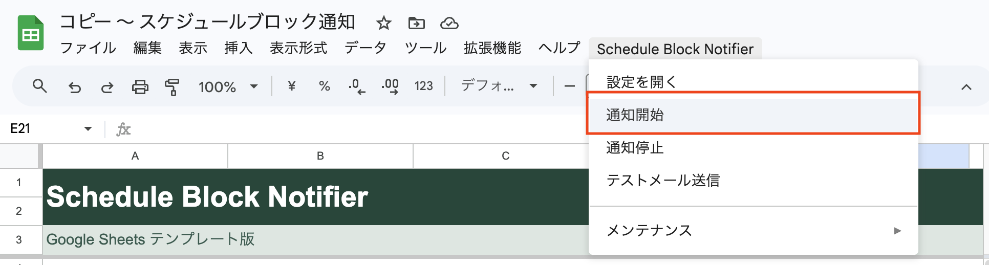Viewport: 989px width, 265px height.
Task: Decrease decimal places button
Action: click(357, 86)
